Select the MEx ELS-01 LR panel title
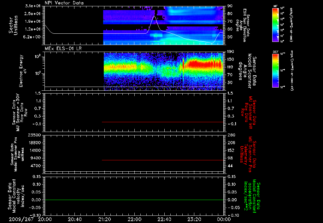Screen dimensions: 323x223 click(63, 49)
